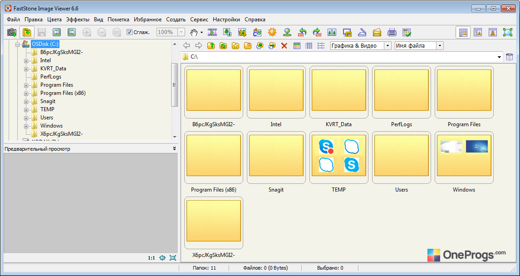The height and width of the screenshot is (276, 520).
Task: Collapse the OSDisk (C:) tree node
Action: pyautogui.click(x=18, y=44)
